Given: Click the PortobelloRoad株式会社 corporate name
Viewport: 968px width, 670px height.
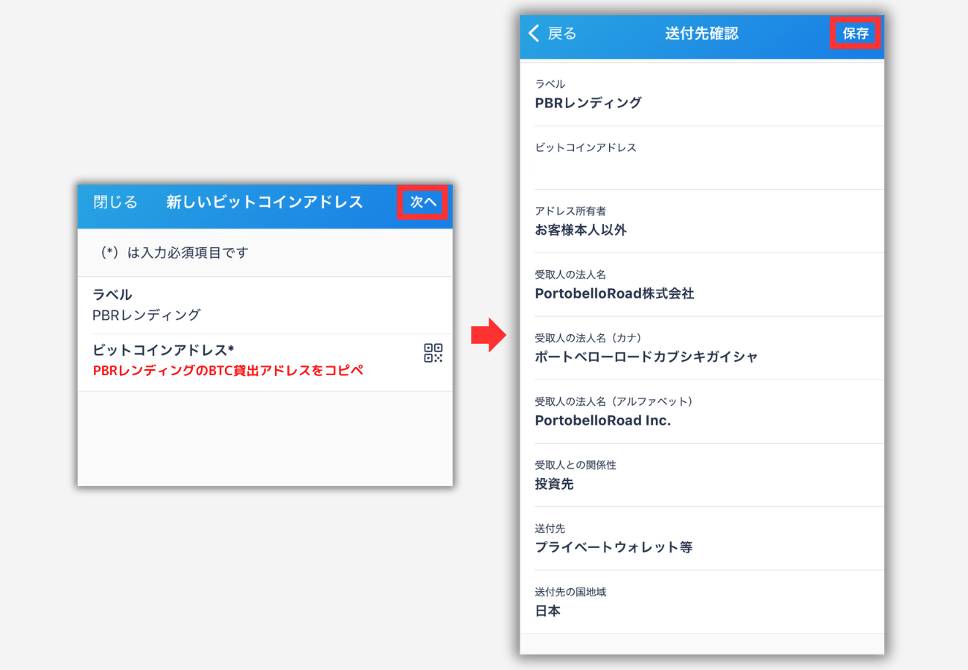Looking at the screenshot, I should click(614, 293).
